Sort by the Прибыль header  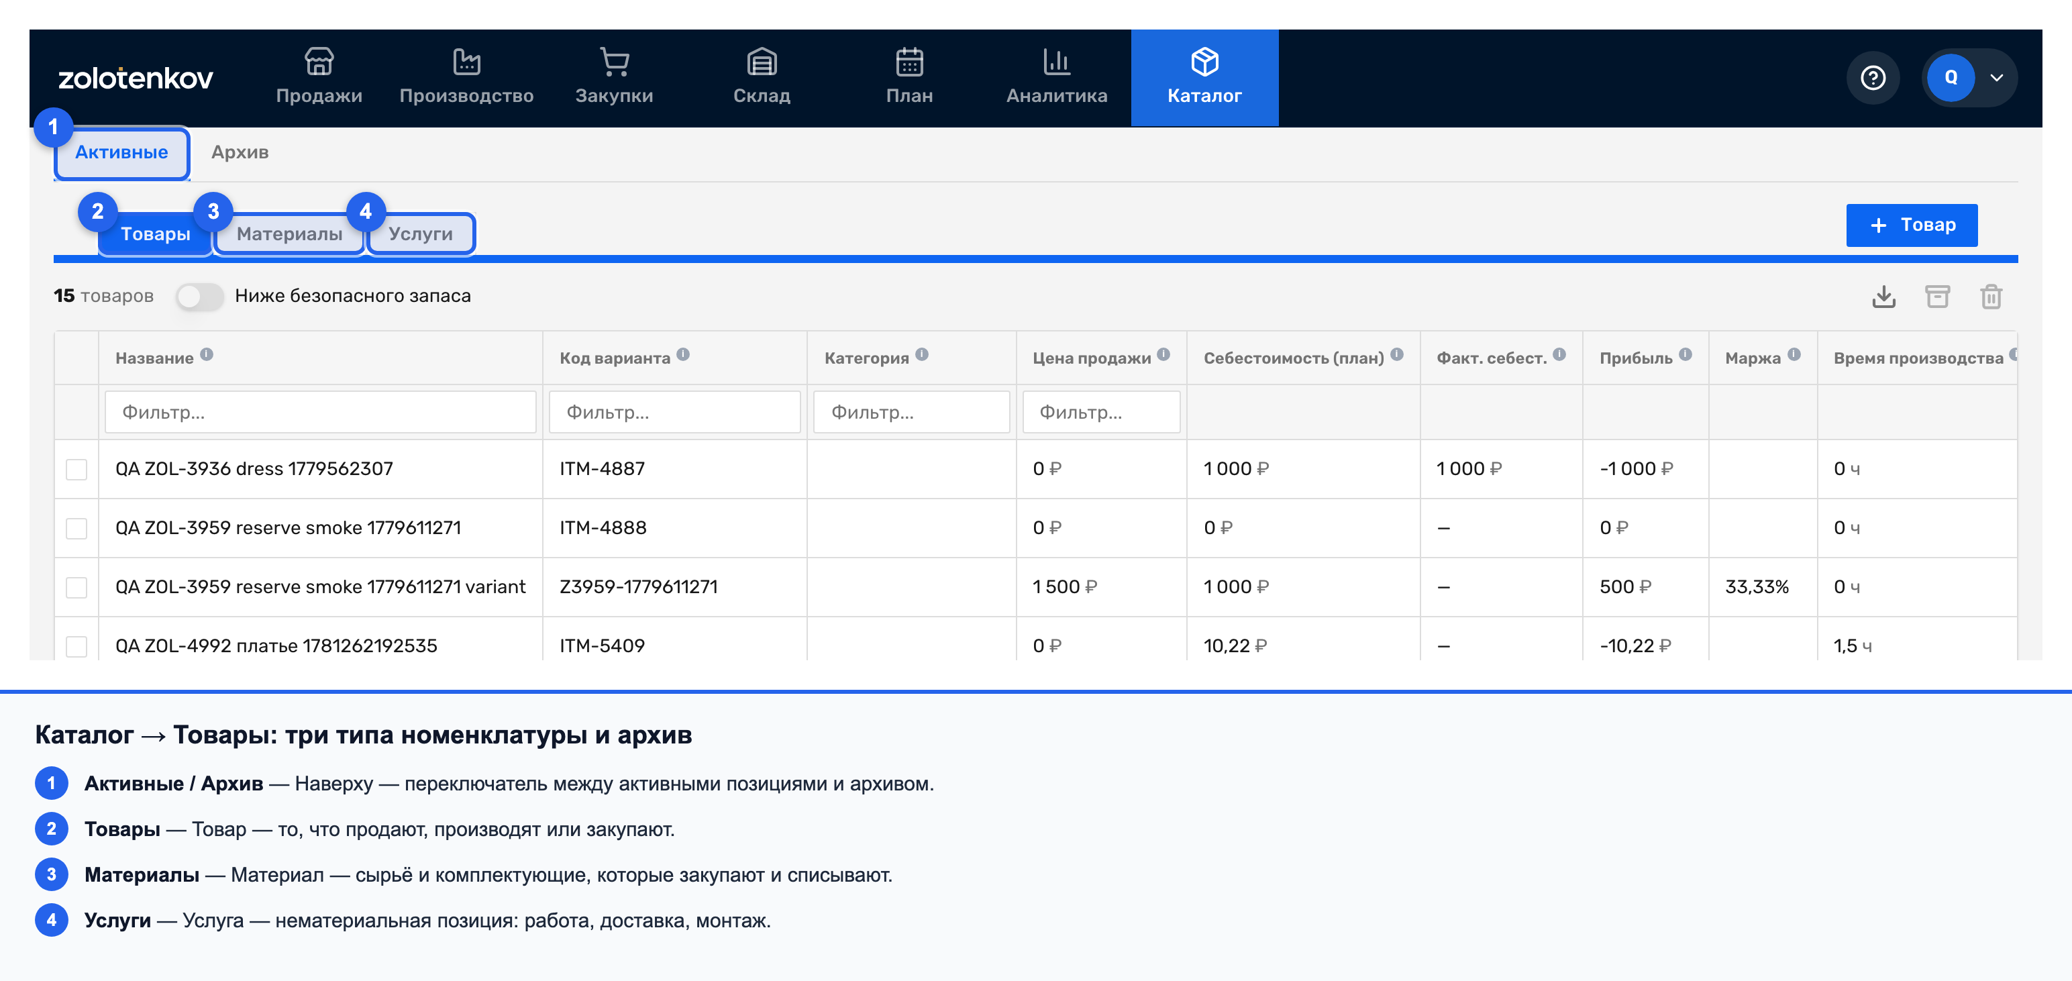coord(1635,358)
